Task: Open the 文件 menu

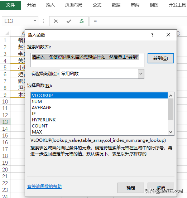Action: (10, 5)
